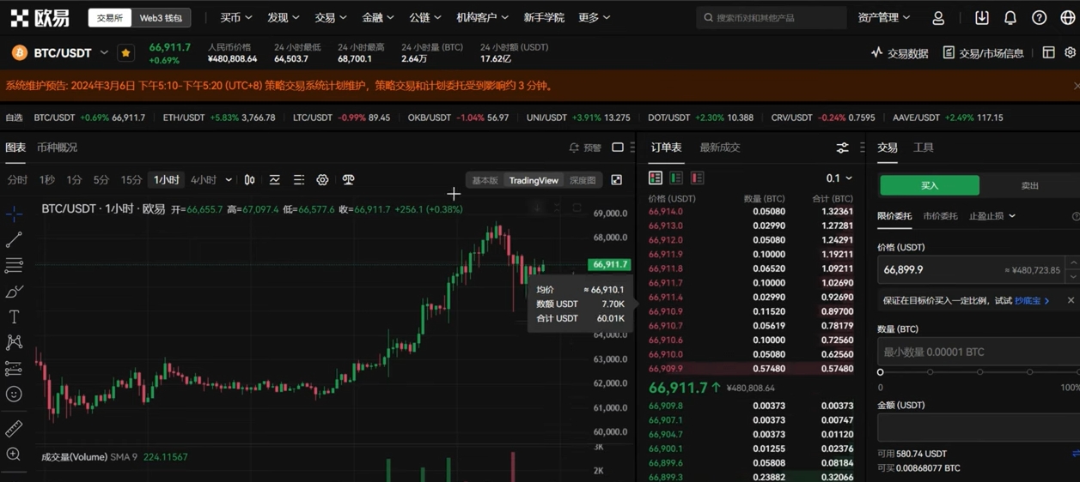The image size is (1080, 482).
Task: Open candlestick chart style icon
Action: (x=249, y=180)
